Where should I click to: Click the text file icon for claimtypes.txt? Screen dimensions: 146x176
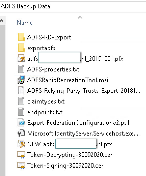(21, 101)
